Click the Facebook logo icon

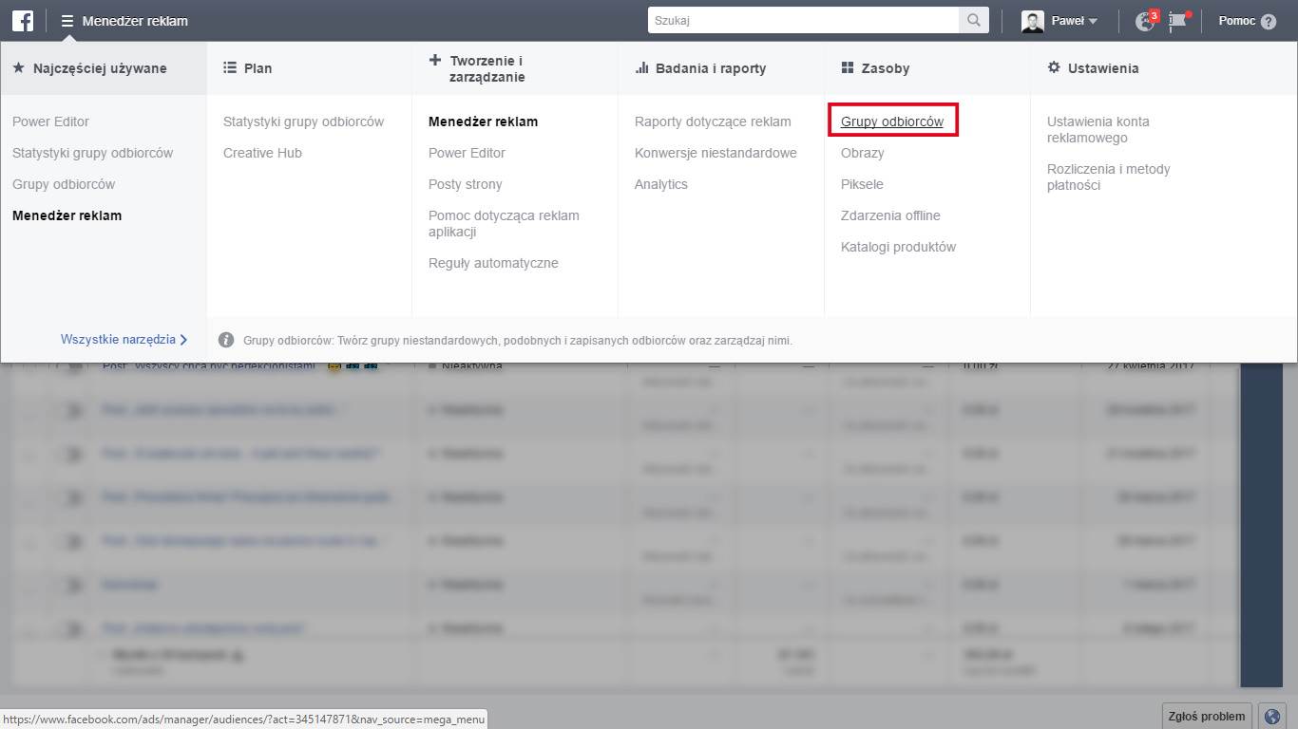(22, 20)
